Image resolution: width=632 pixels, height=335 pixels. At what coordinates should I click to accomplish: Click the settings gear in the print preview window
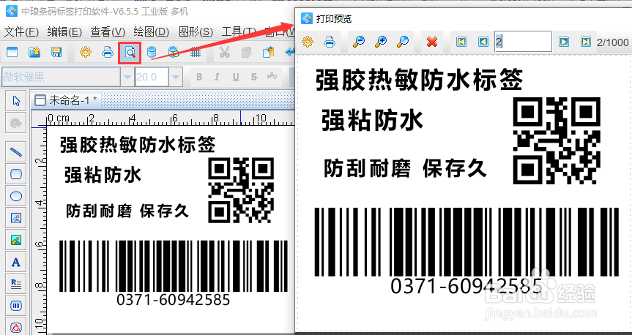(308, 42)
